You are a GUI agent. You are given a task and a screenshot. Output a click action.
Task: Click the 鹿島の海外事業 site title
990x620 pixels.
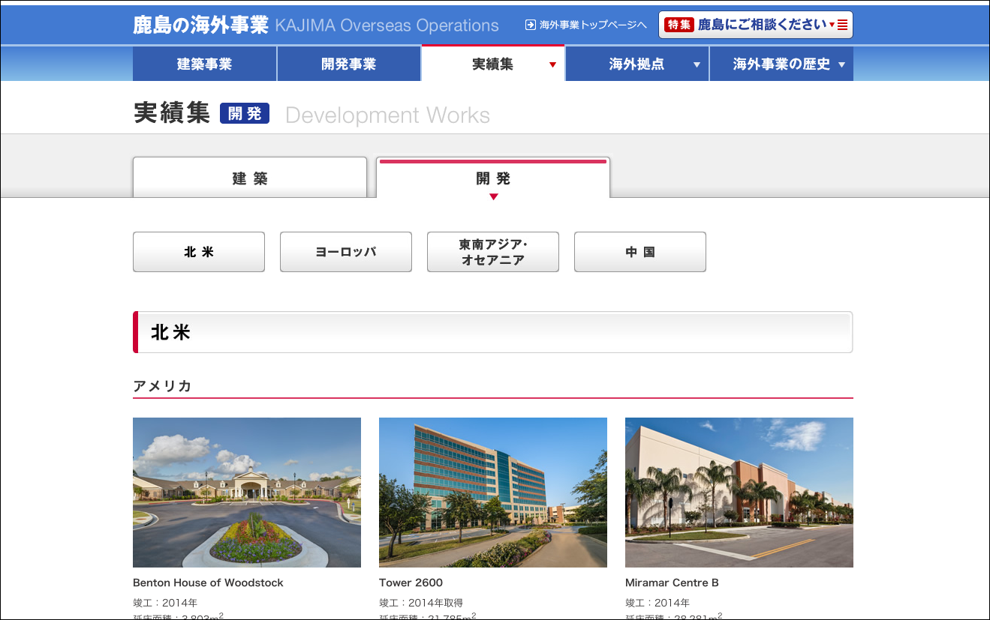(200, 25)
